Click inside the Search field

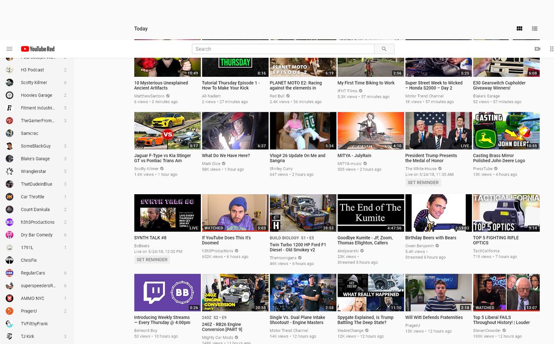point(283,49)
